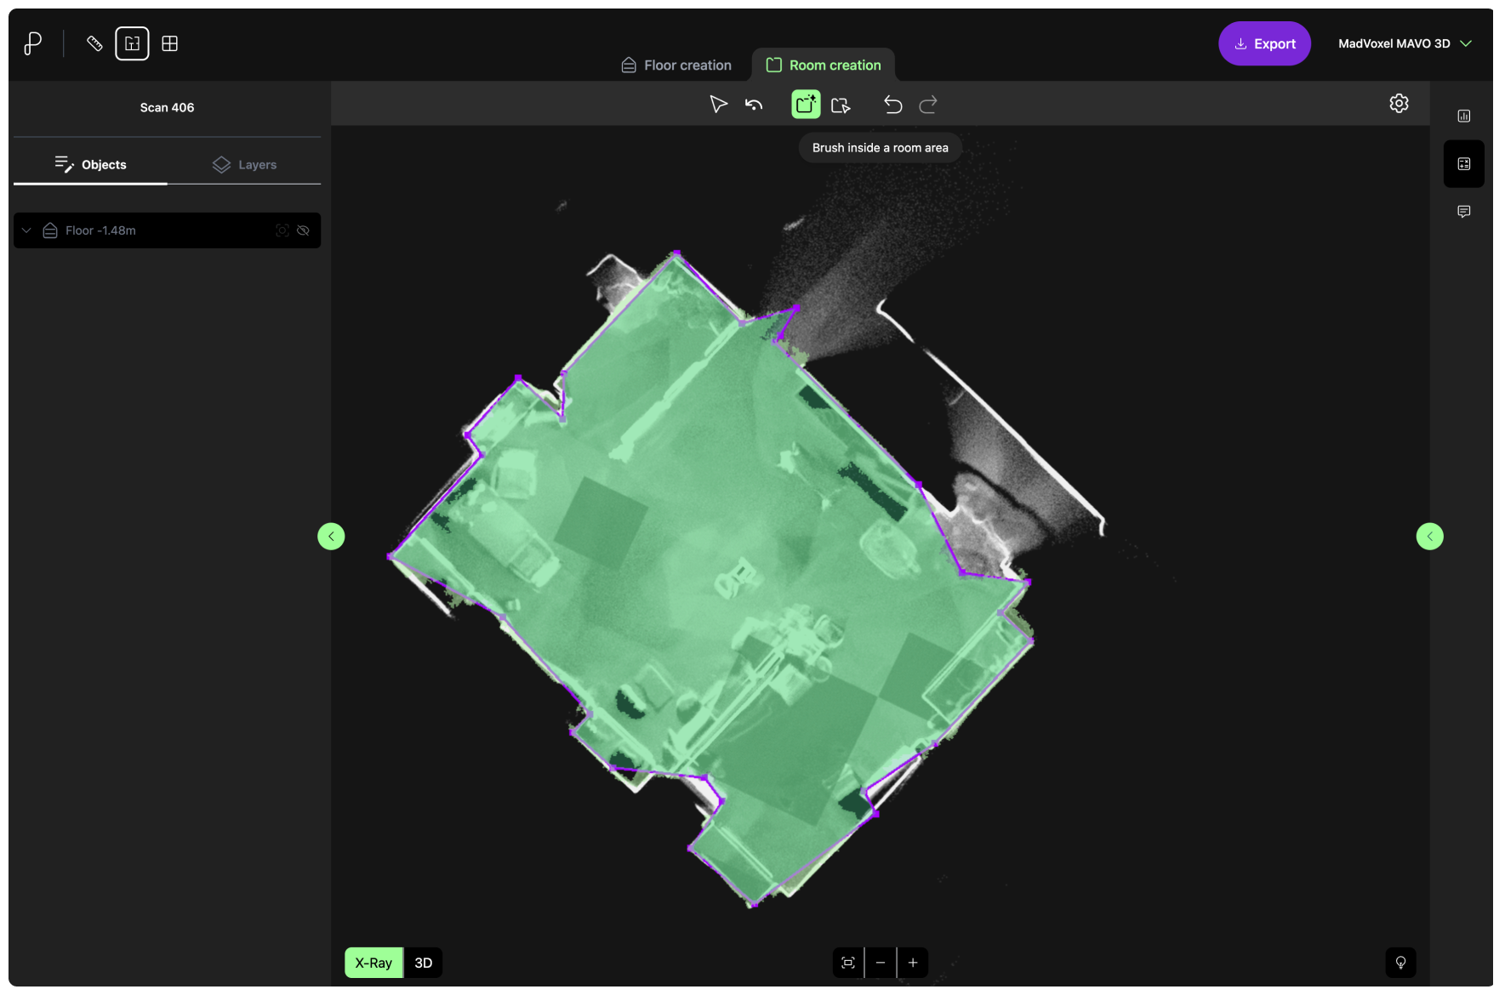Open viewport settings gear
The width and height of the screenshot is (1505, 995).
[1399, 104]
